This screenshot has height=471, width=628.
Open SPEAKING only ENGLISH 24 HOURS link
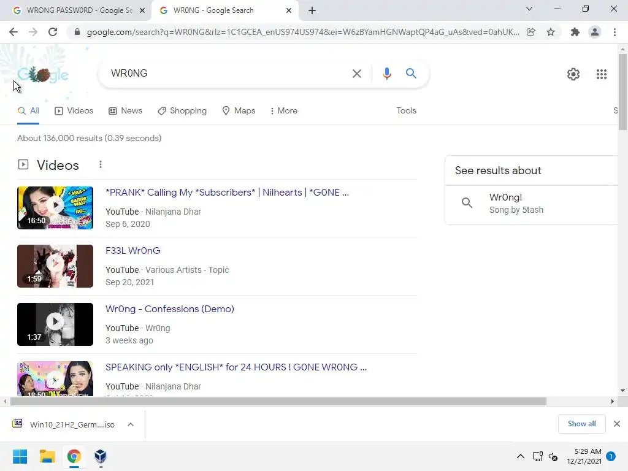236,367
